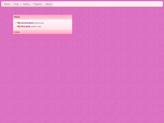Screen dimensions: 164x123
Task: Open the 'My first post' link
Action: tap(24, 26)
